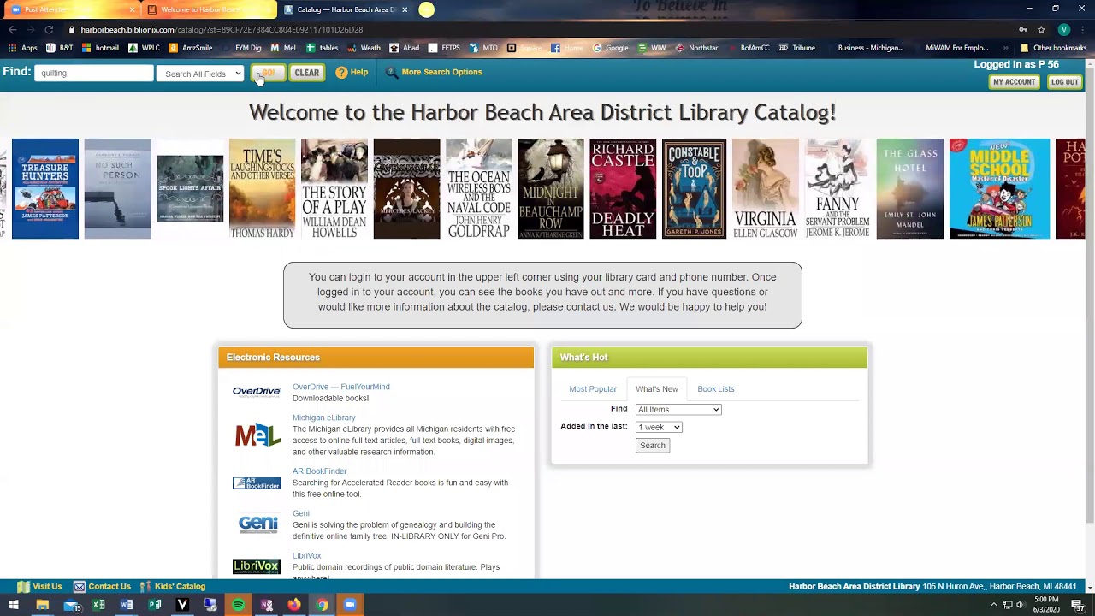Open File Explorer in taskbar
This screenshot has width=1095, height=616.
(42, 605)
